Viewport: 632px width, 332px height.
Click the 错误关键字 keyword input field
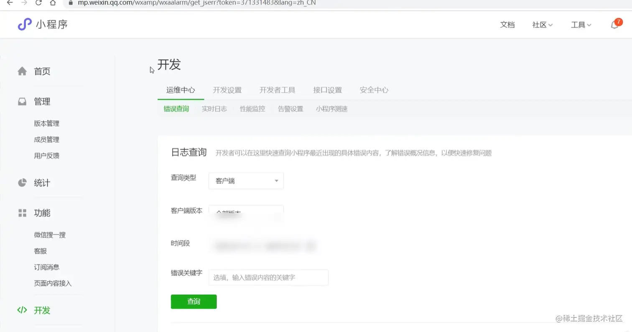point(268,277)
